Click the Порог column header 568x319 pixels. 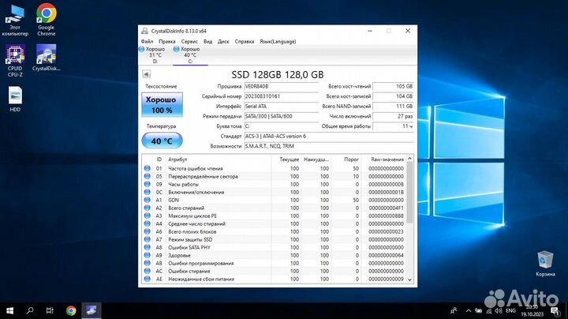click(x=351, y=159)
